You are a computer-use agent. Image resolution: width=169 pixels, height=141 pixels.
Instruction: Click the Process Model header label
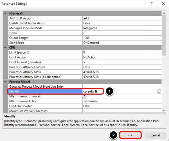coord(19,82)
